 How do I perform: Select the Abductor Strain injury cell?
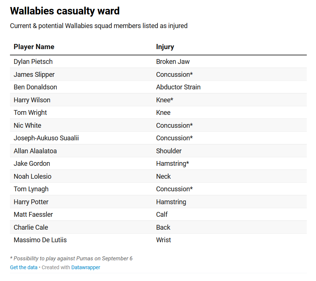178,87
